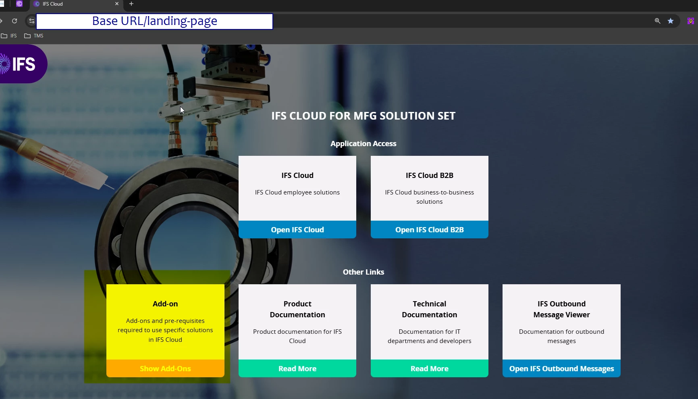Open the TMS bookmarks folder
698x399 pixels.
tap(34, 36)
